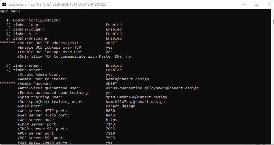This screenshot has height=145, width=274.
Task: Minimize the terminal window
Action: coord(243,4)
